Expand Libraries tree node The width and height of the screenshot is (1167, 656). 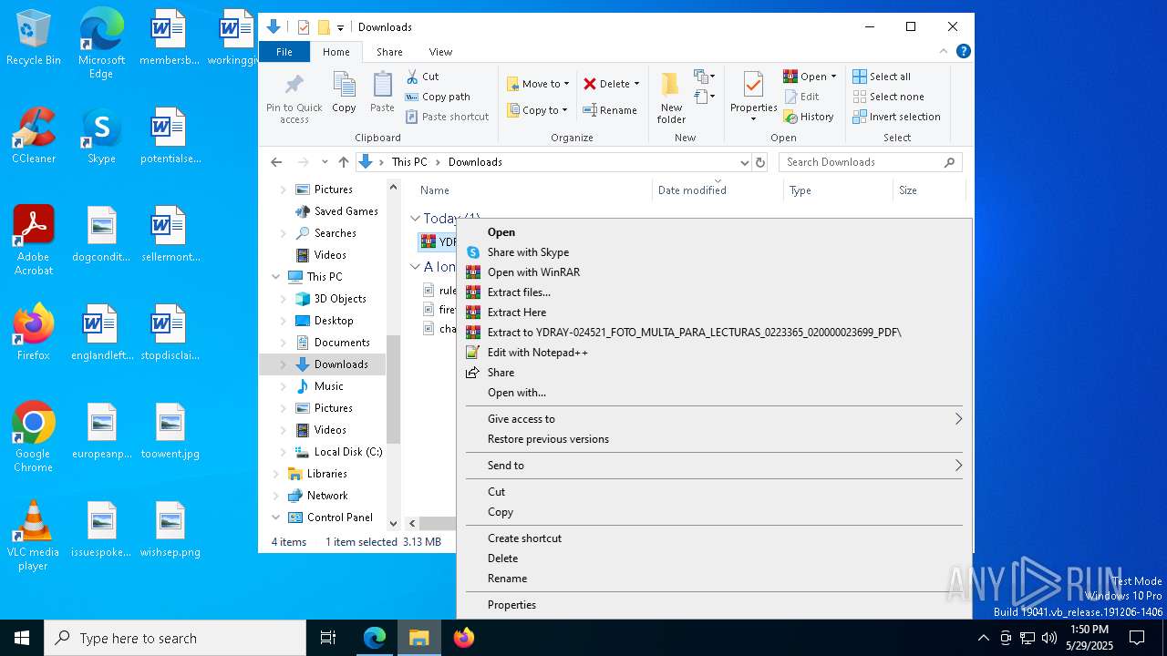tap(276, 474)
